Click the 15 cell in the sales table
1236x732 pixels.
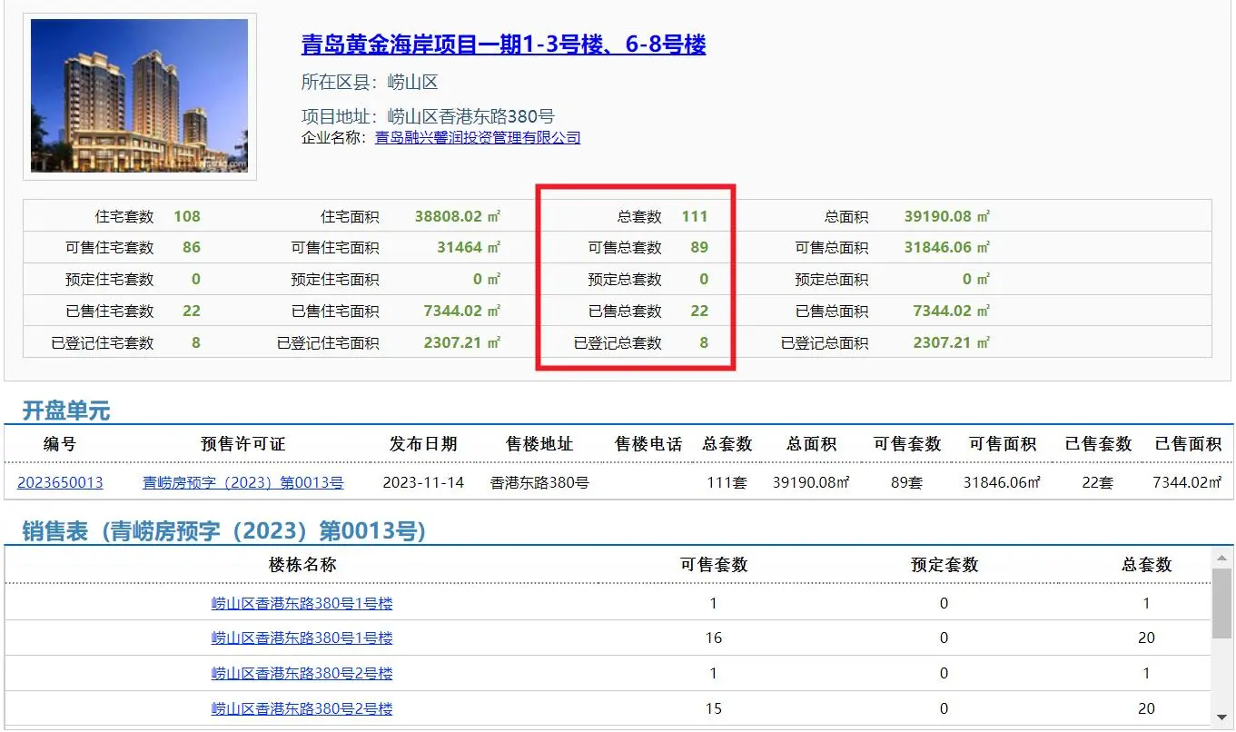click(x=714, y=708)
